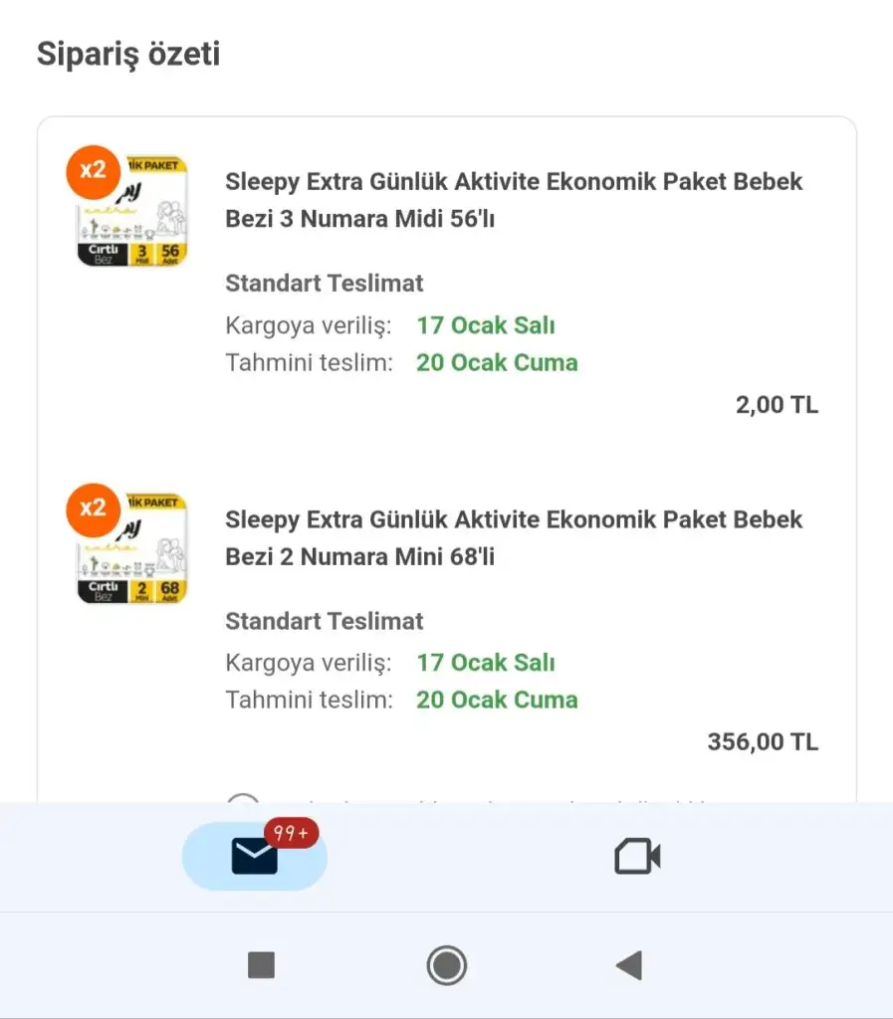This screenshot has height=1019, width=893.
Task: Tap the 20 Ocak Cuma date for Mini item
Action: (x=497, y=700)
